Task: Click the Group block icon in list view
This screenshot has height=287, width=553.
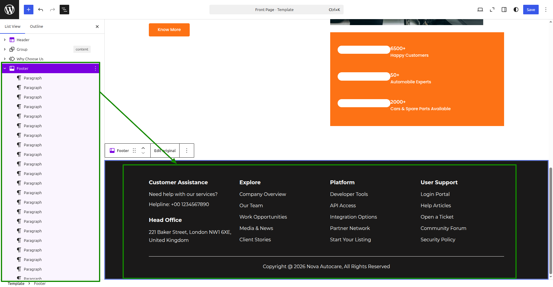Action: [x=12, y=49]
